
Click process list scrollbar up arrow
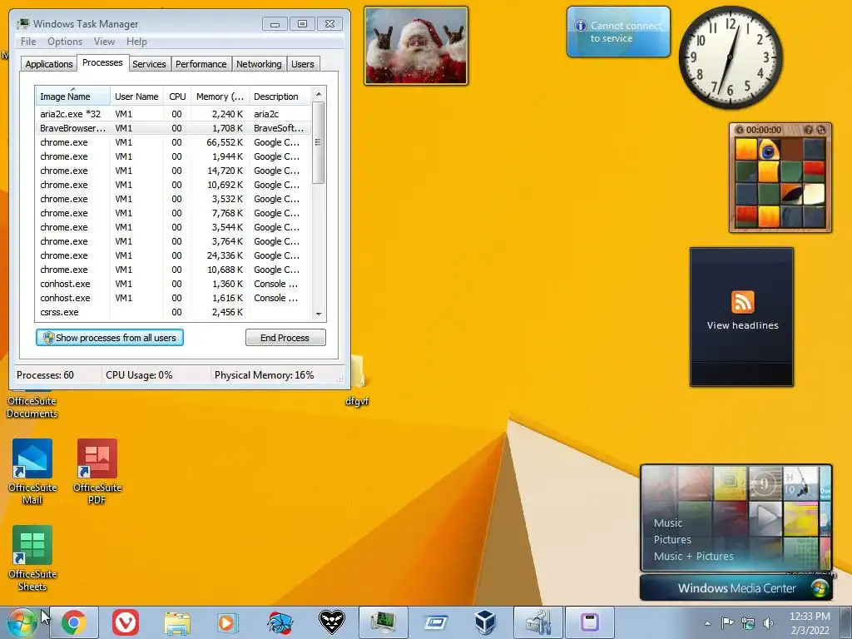319,94
